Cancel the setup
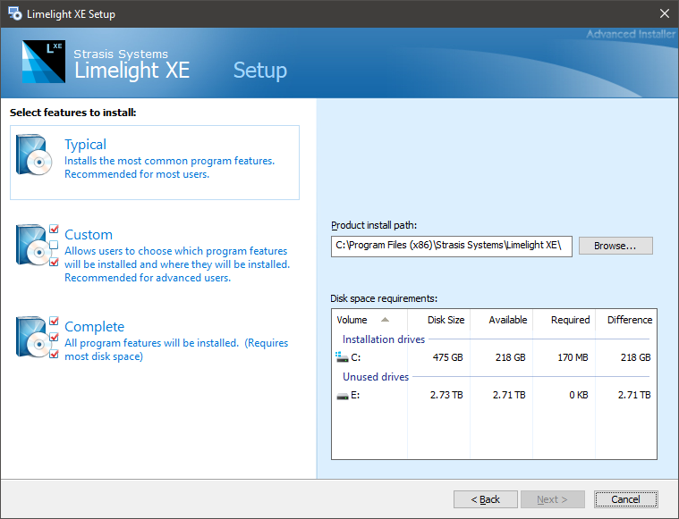 [x=625, y=499]
